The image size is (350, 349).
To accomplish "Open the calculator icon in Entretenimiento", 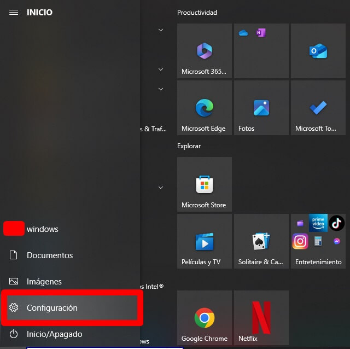I will coord(318,241).
